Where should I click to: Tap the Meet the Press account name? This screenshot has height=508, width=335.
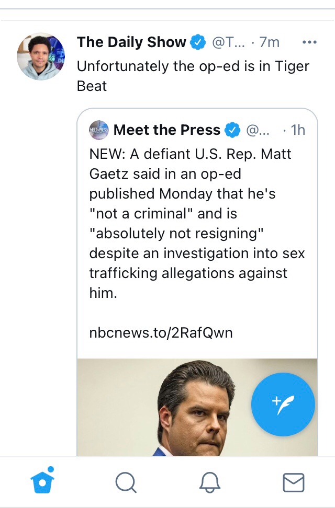point(166,130)
